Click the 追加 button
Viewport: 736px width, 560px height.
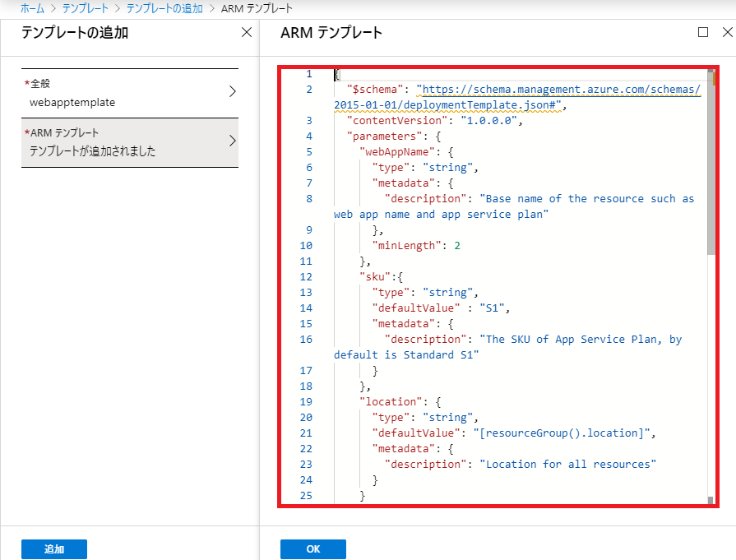[54, 548]
